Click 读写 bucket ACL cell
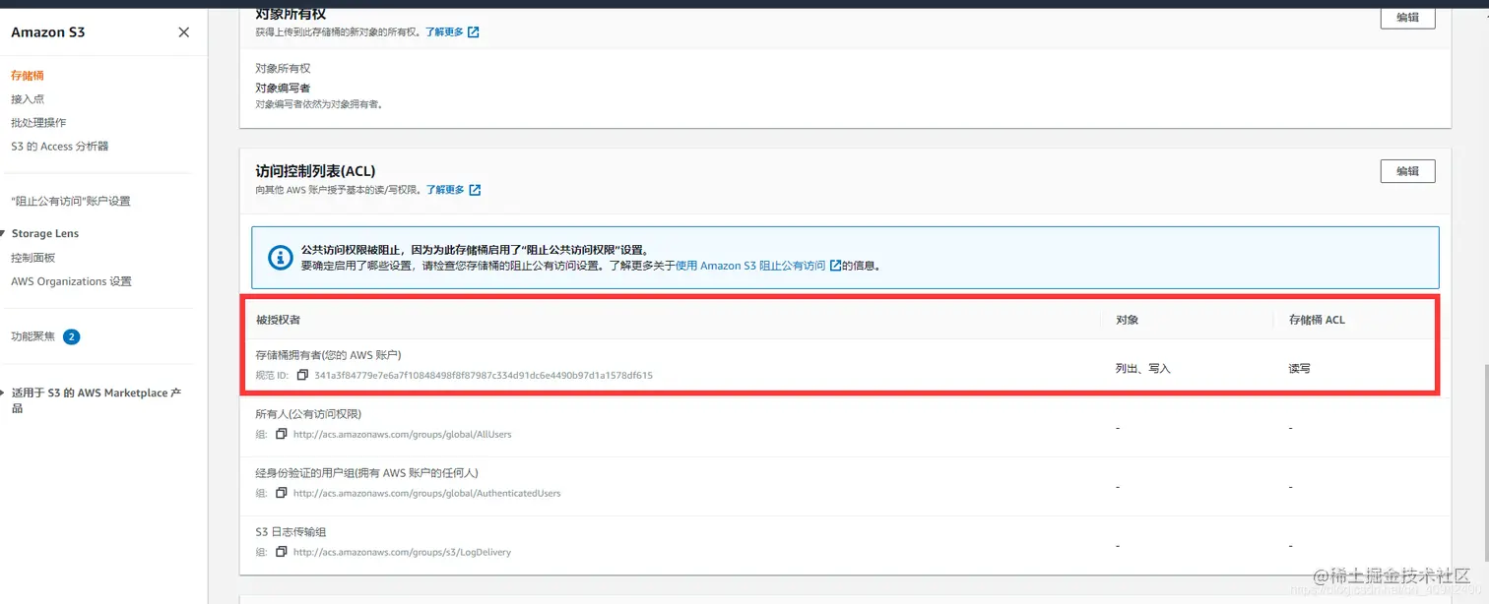 point(1299,369)
